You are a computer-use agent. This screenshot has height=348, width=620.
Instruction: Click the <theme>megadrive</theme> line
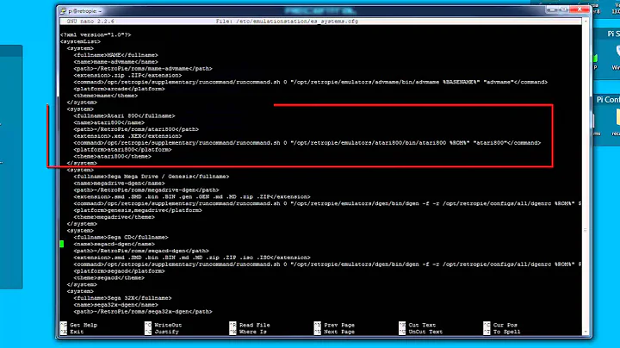115,217
